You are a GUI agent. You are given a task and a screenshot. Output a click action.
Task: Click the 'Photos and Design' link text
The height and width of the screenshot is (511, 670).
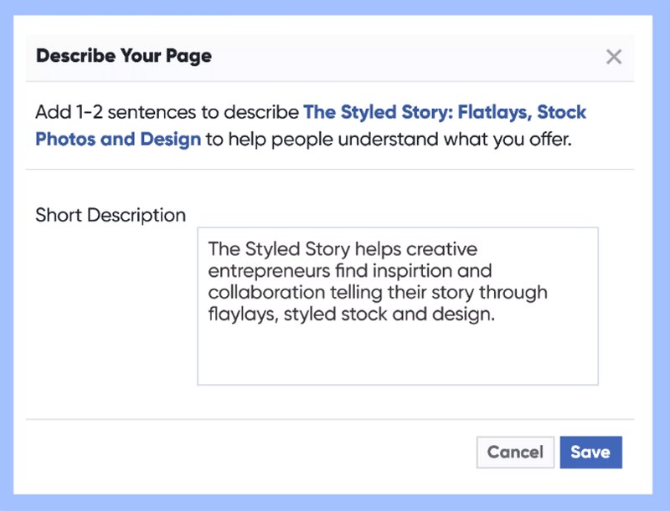118,139
